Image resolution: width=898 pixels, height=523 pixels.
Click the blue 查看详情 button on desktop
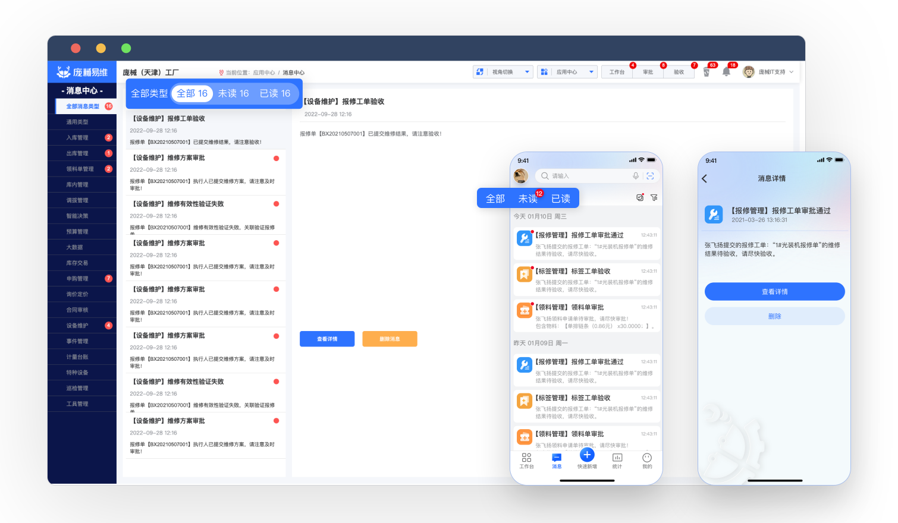point(327,339)
